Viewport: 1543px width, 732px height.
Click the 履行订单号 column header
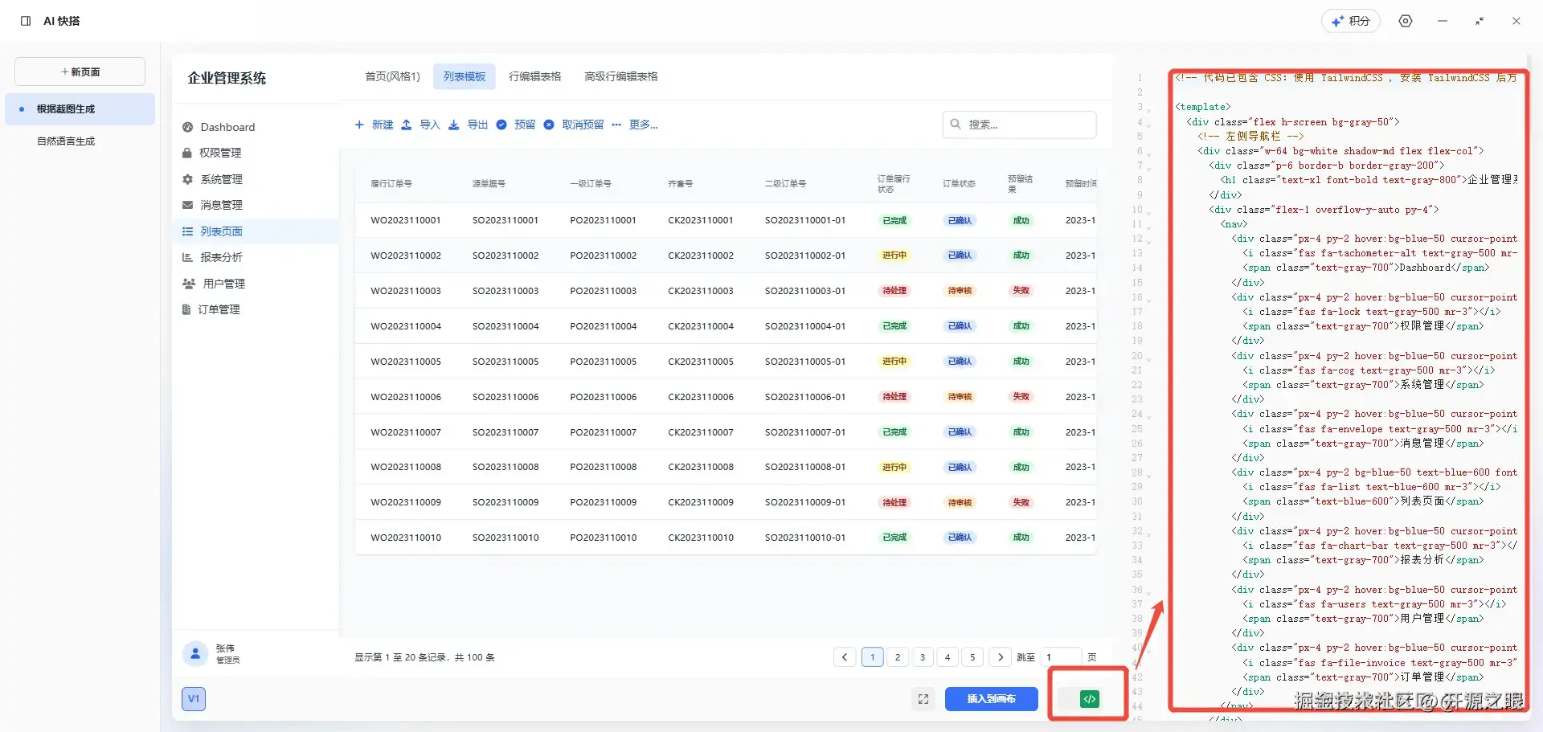pos(391,184)
